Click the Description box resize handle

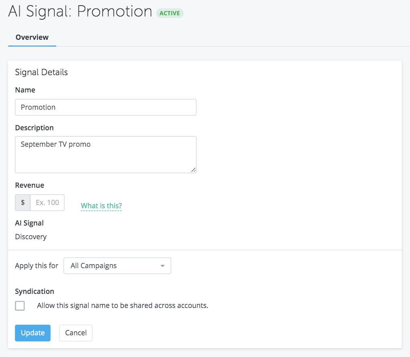coord(193,170)
